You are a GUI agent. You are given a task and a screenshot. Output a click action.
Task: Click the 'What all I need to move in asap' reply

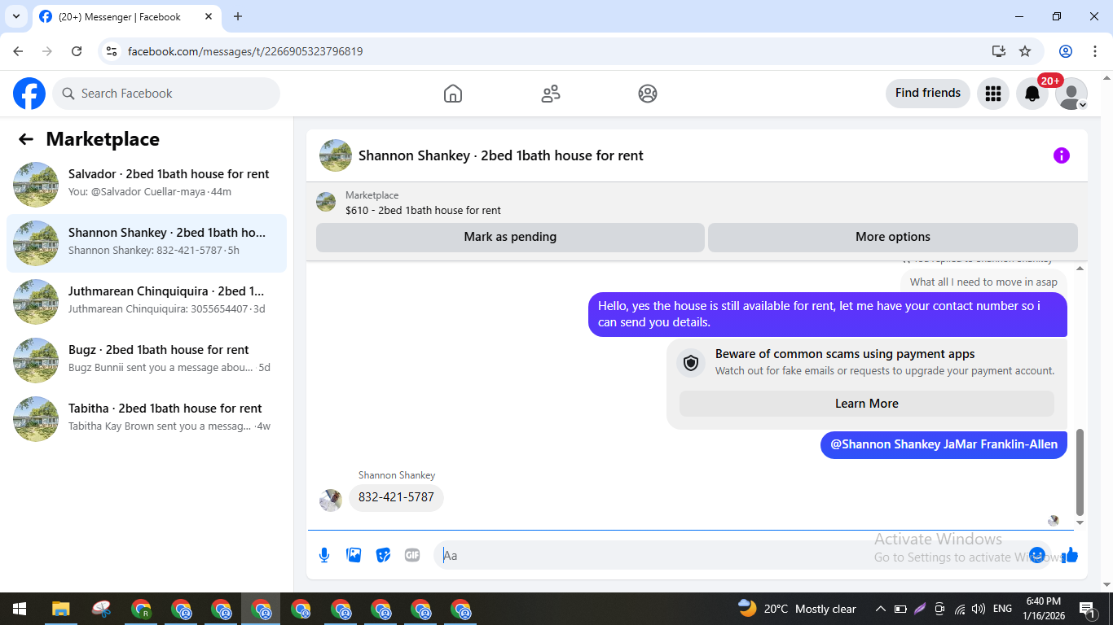(983, 282)
